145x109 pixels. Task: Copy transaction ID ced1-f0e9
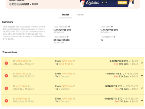pyautogui.click(x=29, y=86)
